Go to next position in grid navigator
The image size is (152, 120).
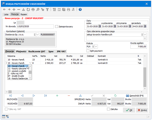pos(34,95)
